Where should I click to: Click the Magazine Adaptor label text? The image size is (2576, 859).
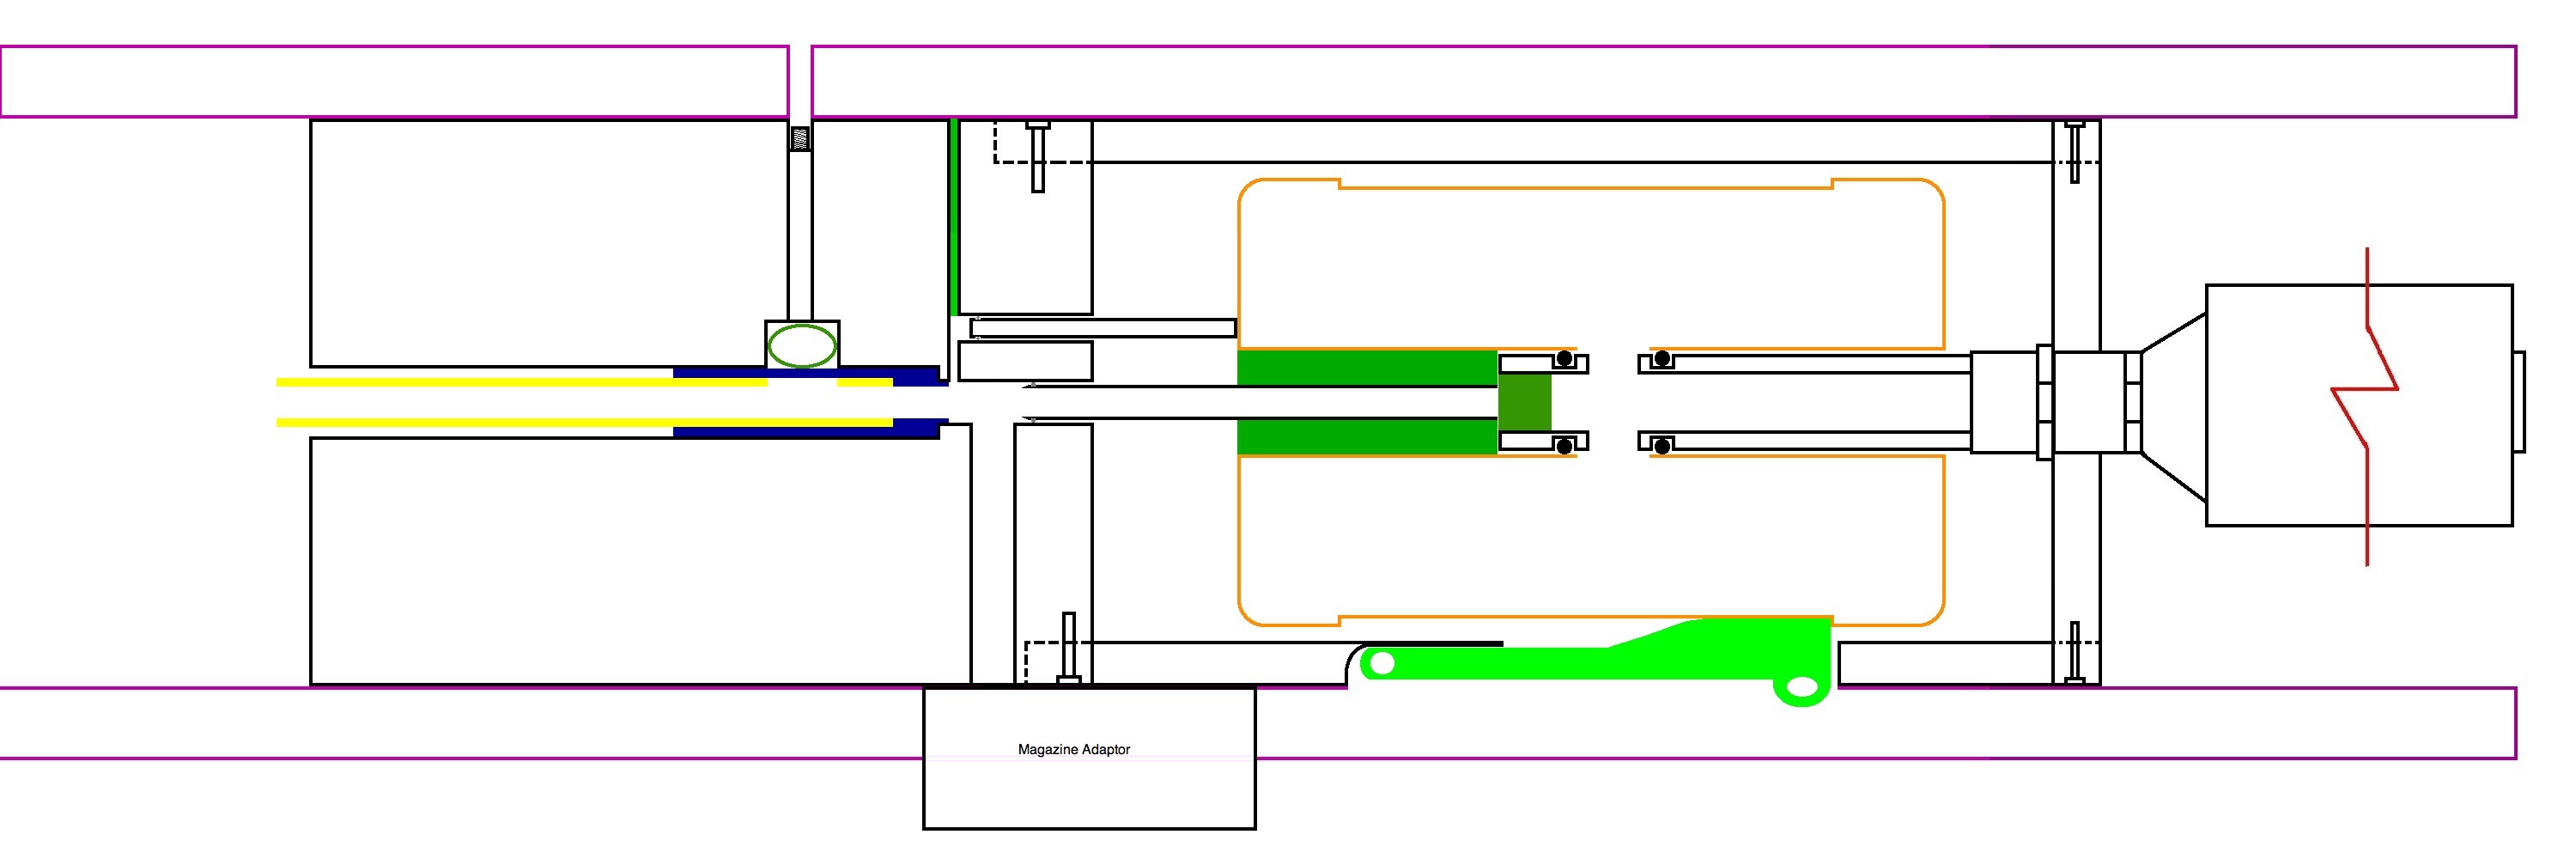click(1073, 749)
